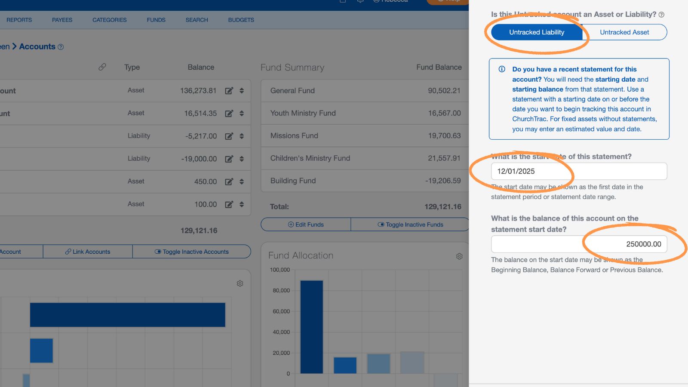Click the statement start date field
This screenshot has height=387, width=688.
(579, 171)
